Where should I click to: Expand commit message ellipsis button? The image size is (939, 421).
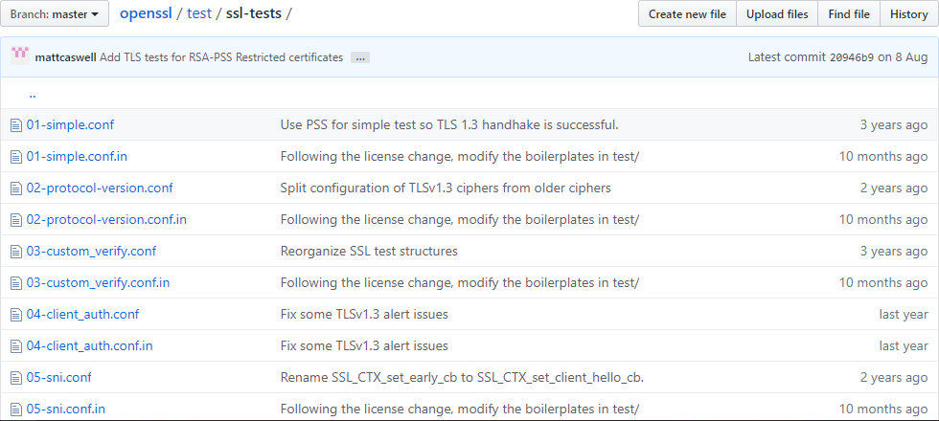(x=360, y=57)
